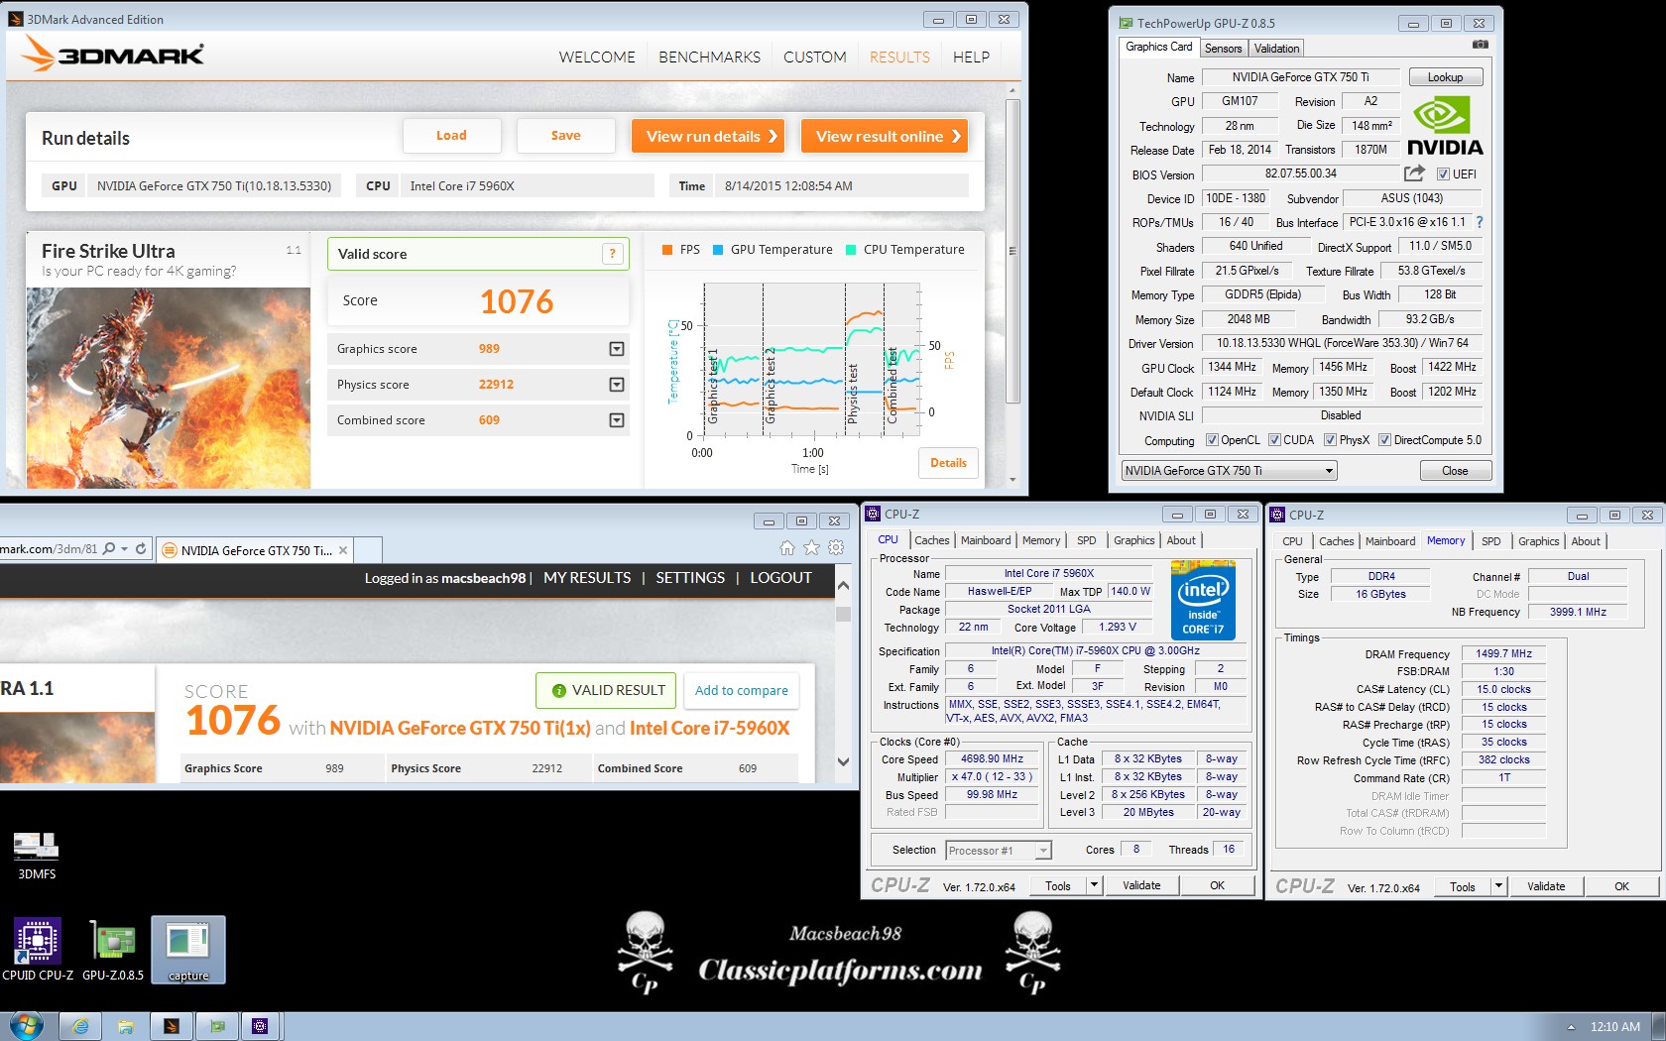Click the Save button in Run details

click(566, 136)
